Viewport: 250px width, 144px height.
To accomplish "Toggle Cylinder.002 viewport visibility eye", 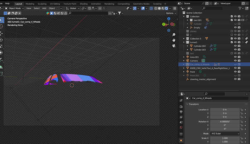I will (x=235, y=46).
